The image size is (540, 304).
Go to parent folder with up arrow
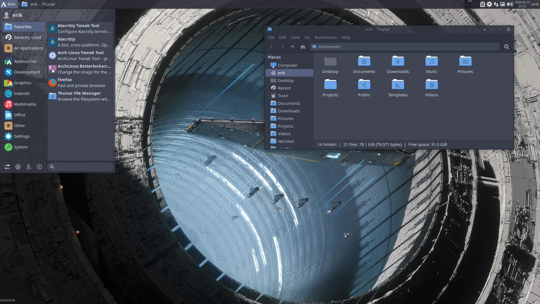pos(292,47)
